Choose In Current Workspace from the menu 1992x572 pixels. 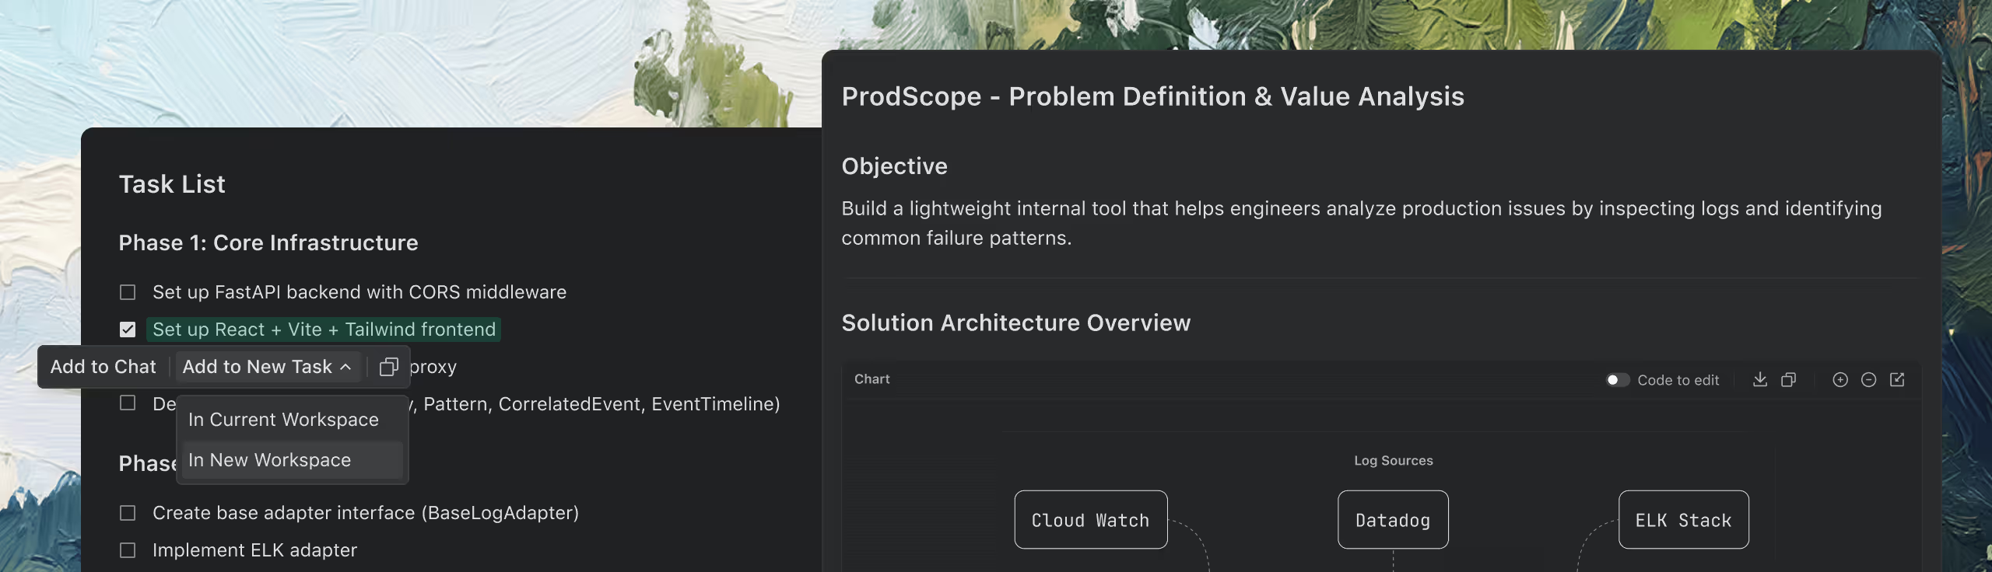click(x=283, y=420)
